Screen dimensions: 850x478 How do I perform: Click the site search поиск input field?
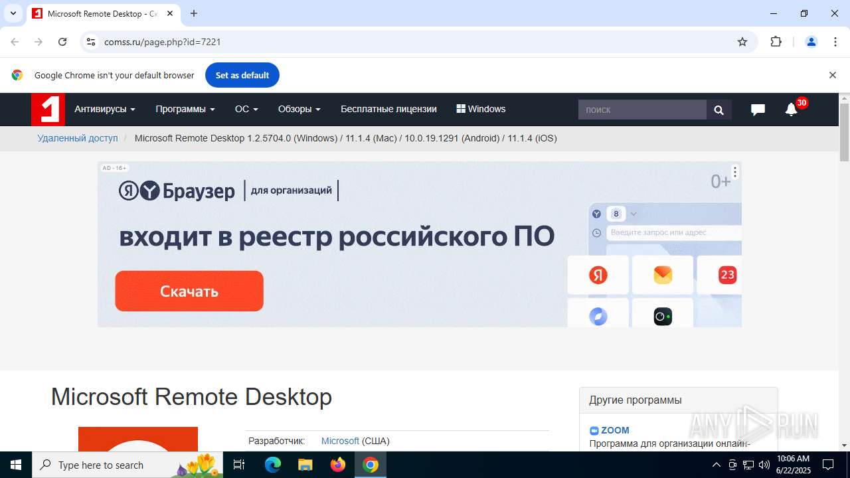(642, 110)
